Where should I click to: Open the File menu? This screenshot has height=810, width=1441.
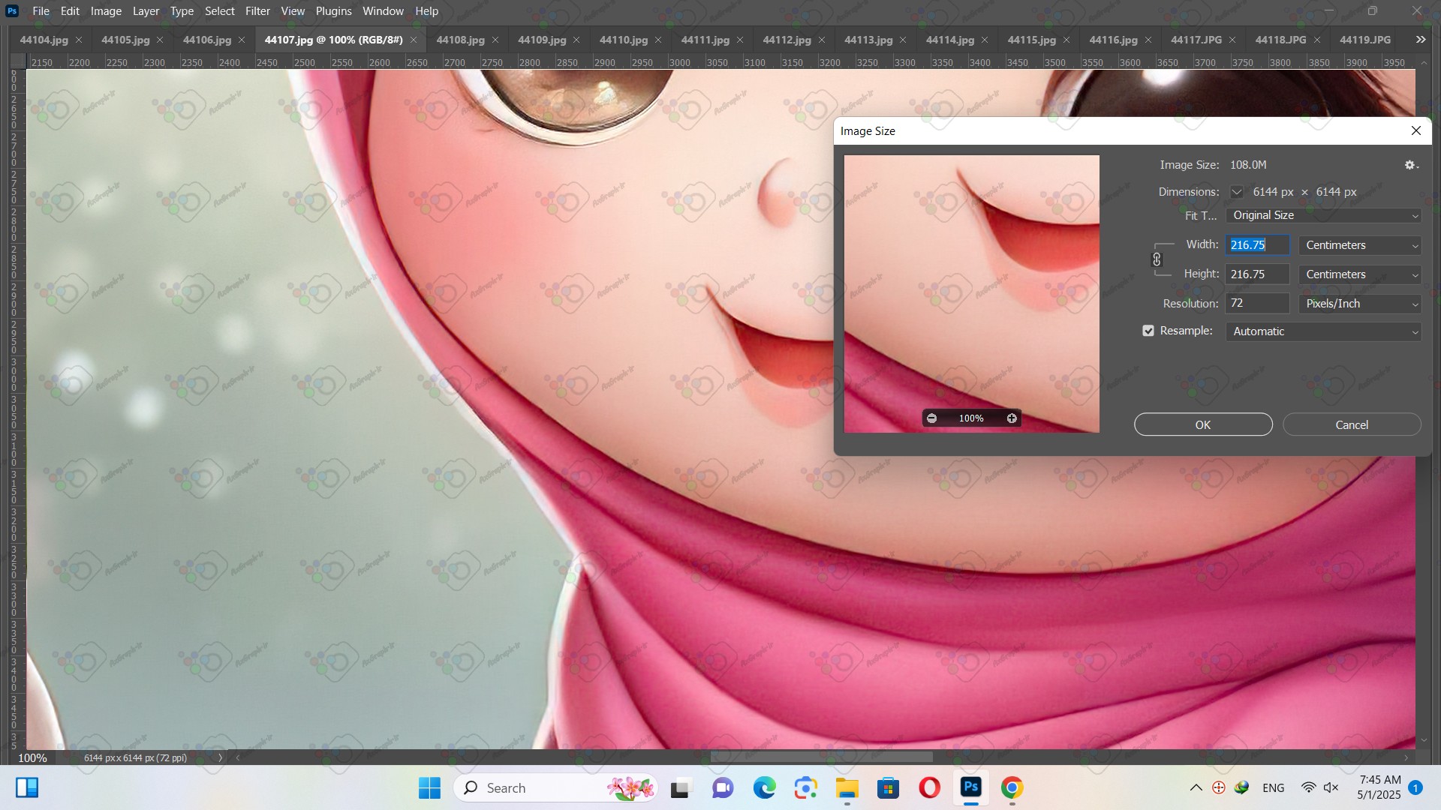(41, 11)
